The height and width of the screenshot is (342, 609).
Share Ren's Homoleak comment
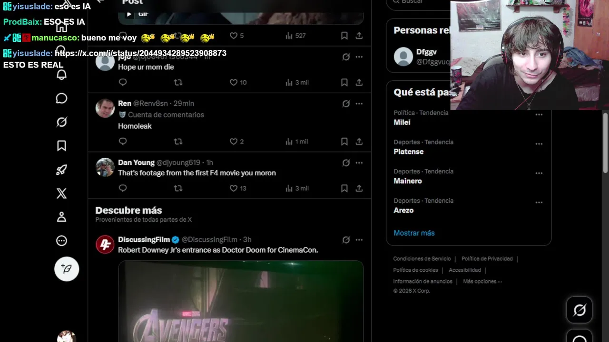(359, 142)
